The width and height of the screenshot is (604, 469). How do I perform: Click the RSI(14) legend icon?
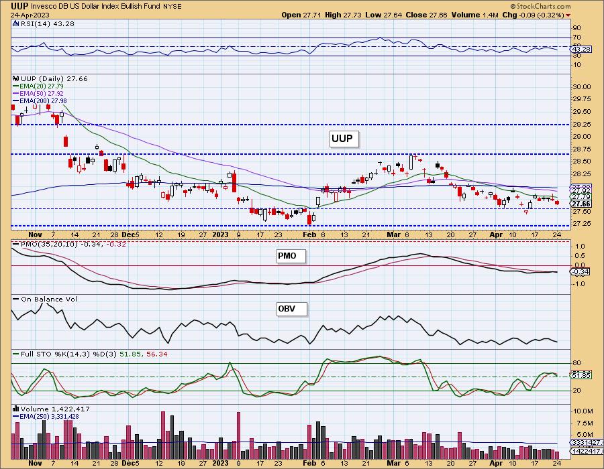15,23
